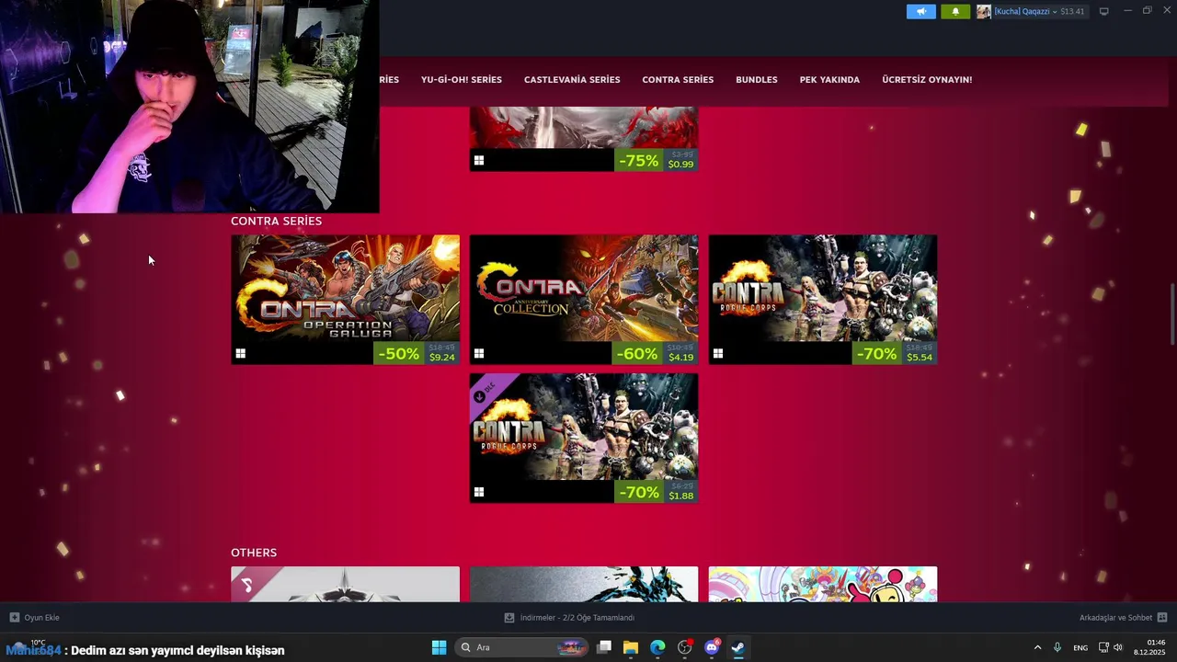Image resolution: width=1177 pixels, height=662 pixels.
Task: Open Steam announcements megaphone button
Action: click(x=920, y=12)
